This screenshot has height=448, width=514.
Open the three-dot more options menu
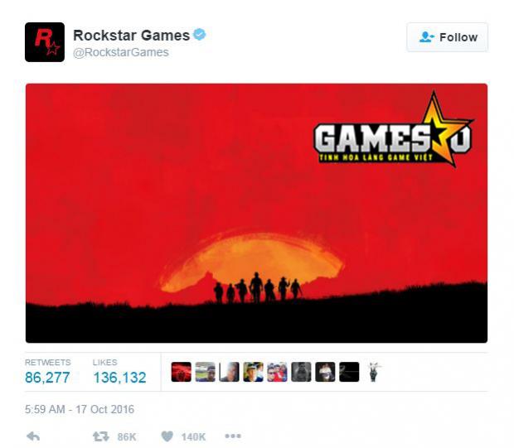point(233,436)
